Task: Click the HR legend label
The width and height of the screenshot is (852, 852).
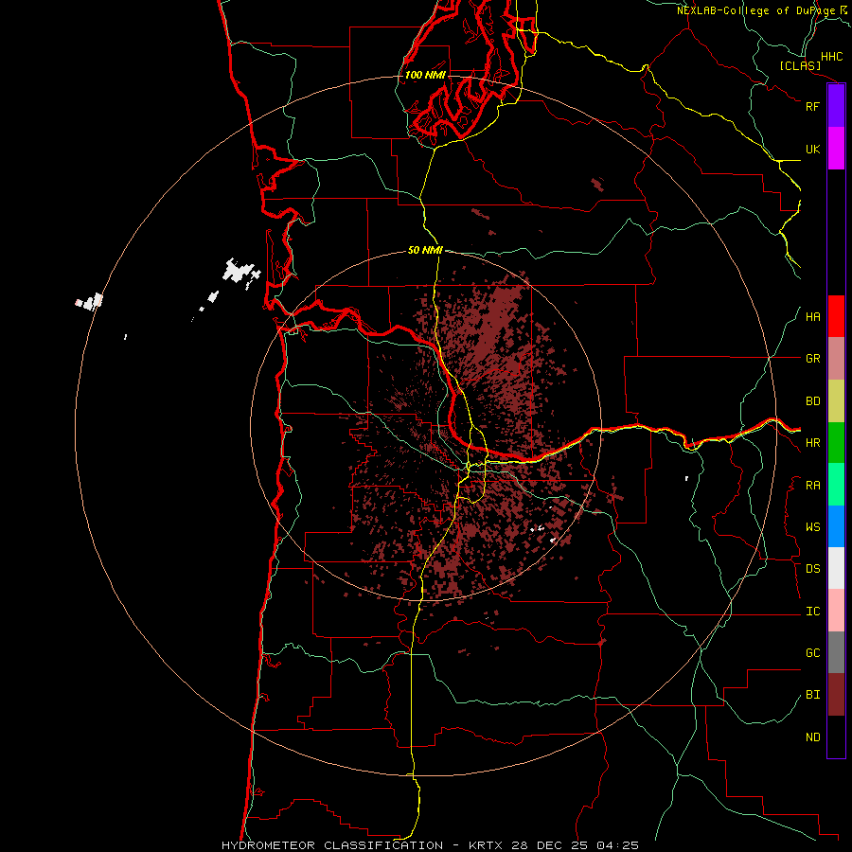Action: (813, 443)
